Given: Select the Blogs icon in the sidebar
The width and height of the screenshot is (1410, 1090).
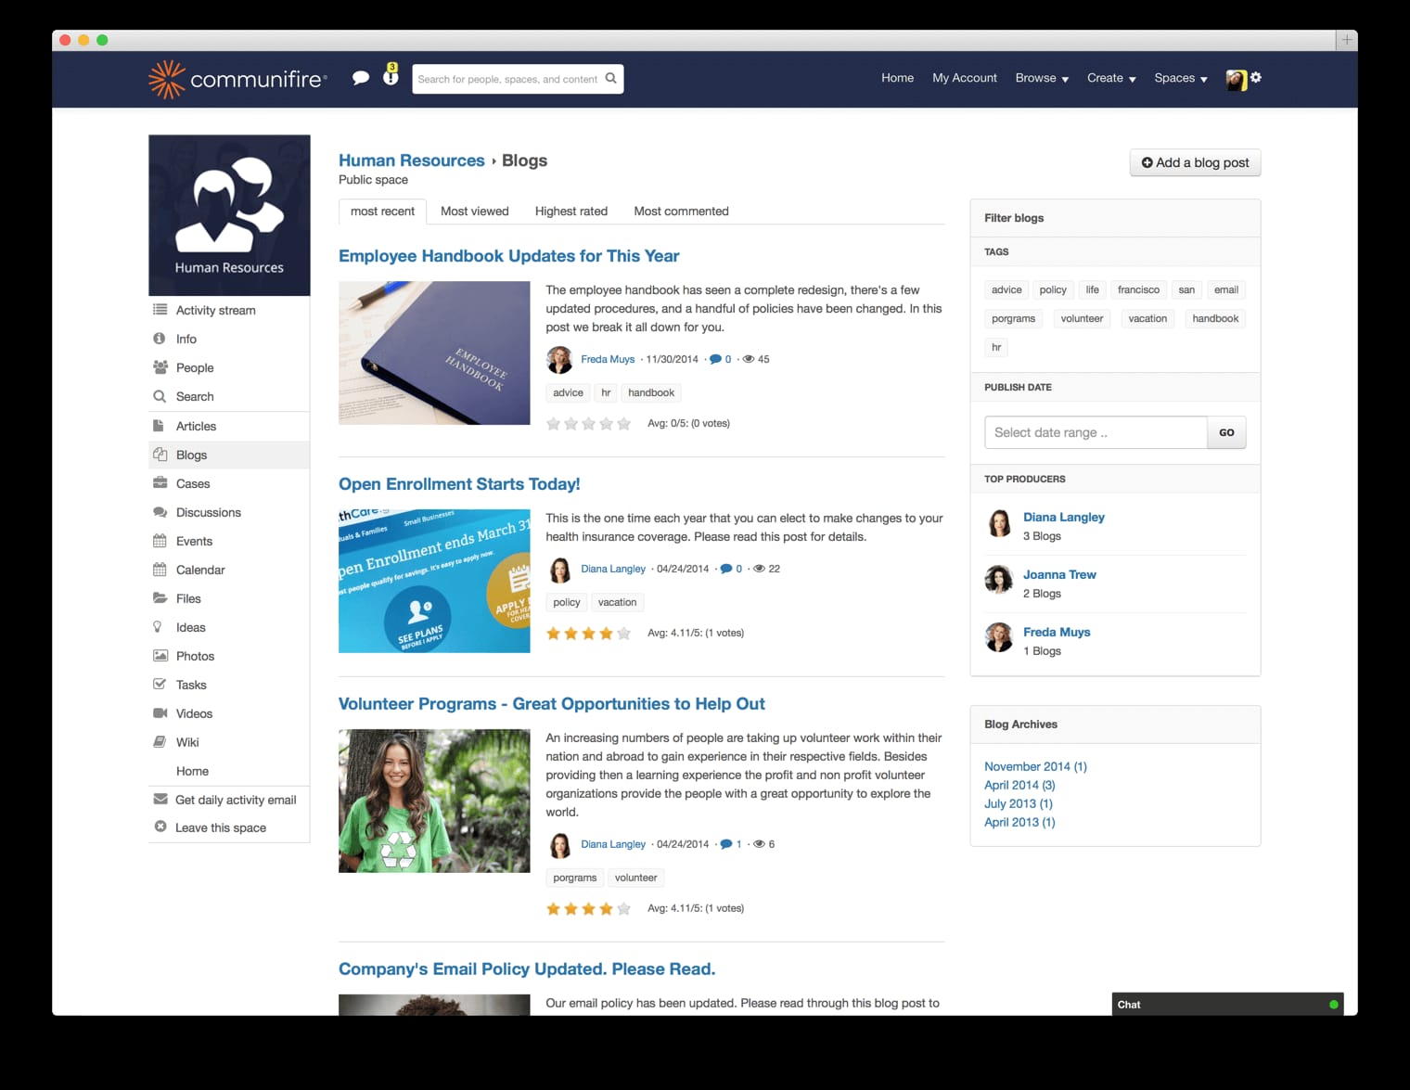Looking at the screenshot, I should coord(160,455).
